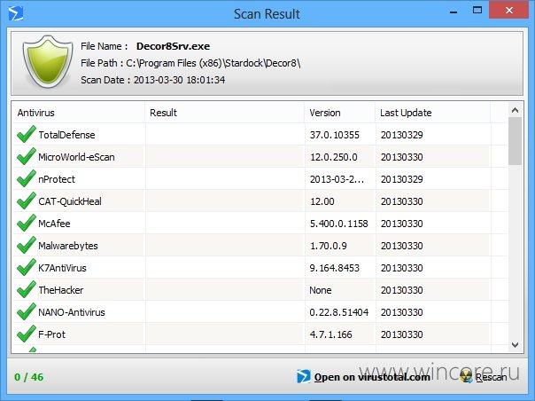The image size is (535, 401).
Task: Click the Rescan button
Action: point(483,377)
